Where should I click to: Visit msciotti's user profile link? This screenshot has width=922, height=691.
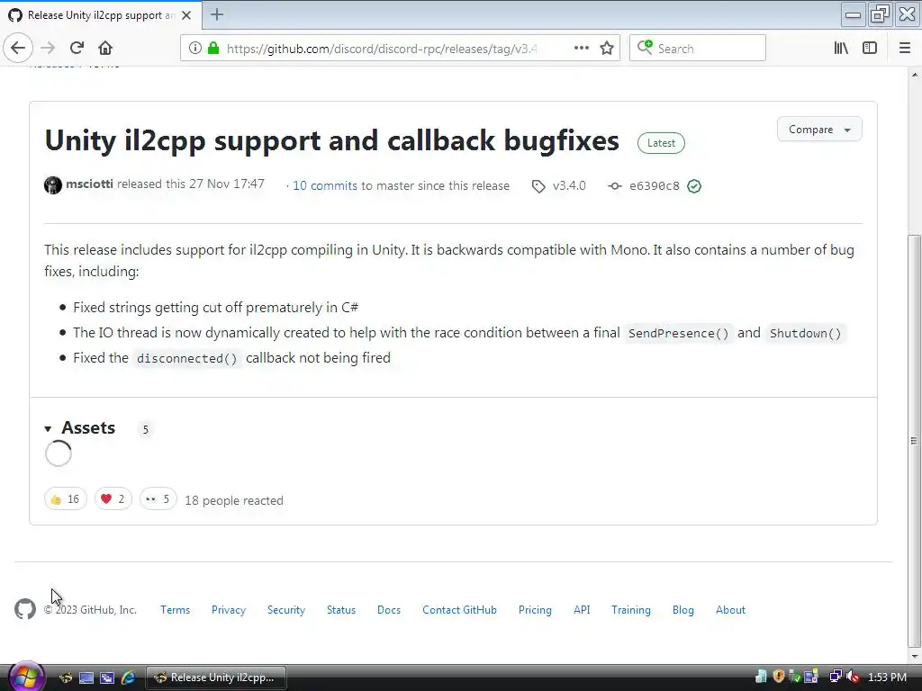(x=89, y=184)
